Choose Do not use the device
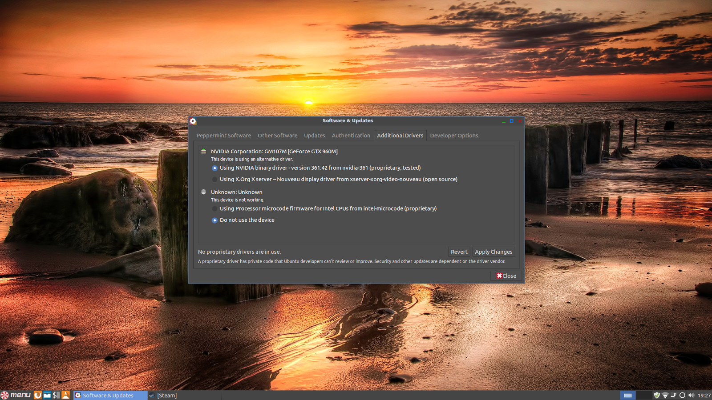This screenshot has width=712, height=400. tap(214, 220)
